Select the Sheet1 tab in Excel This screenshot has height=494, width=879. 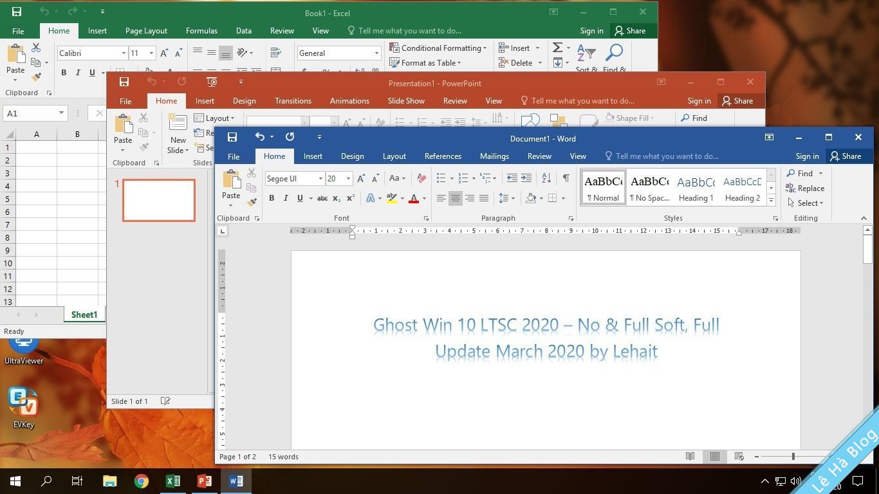(x=84, y=315)
